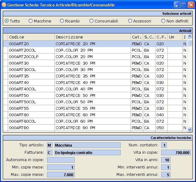Close the Gestione Scheda Tecnica window

coord(191,5)
